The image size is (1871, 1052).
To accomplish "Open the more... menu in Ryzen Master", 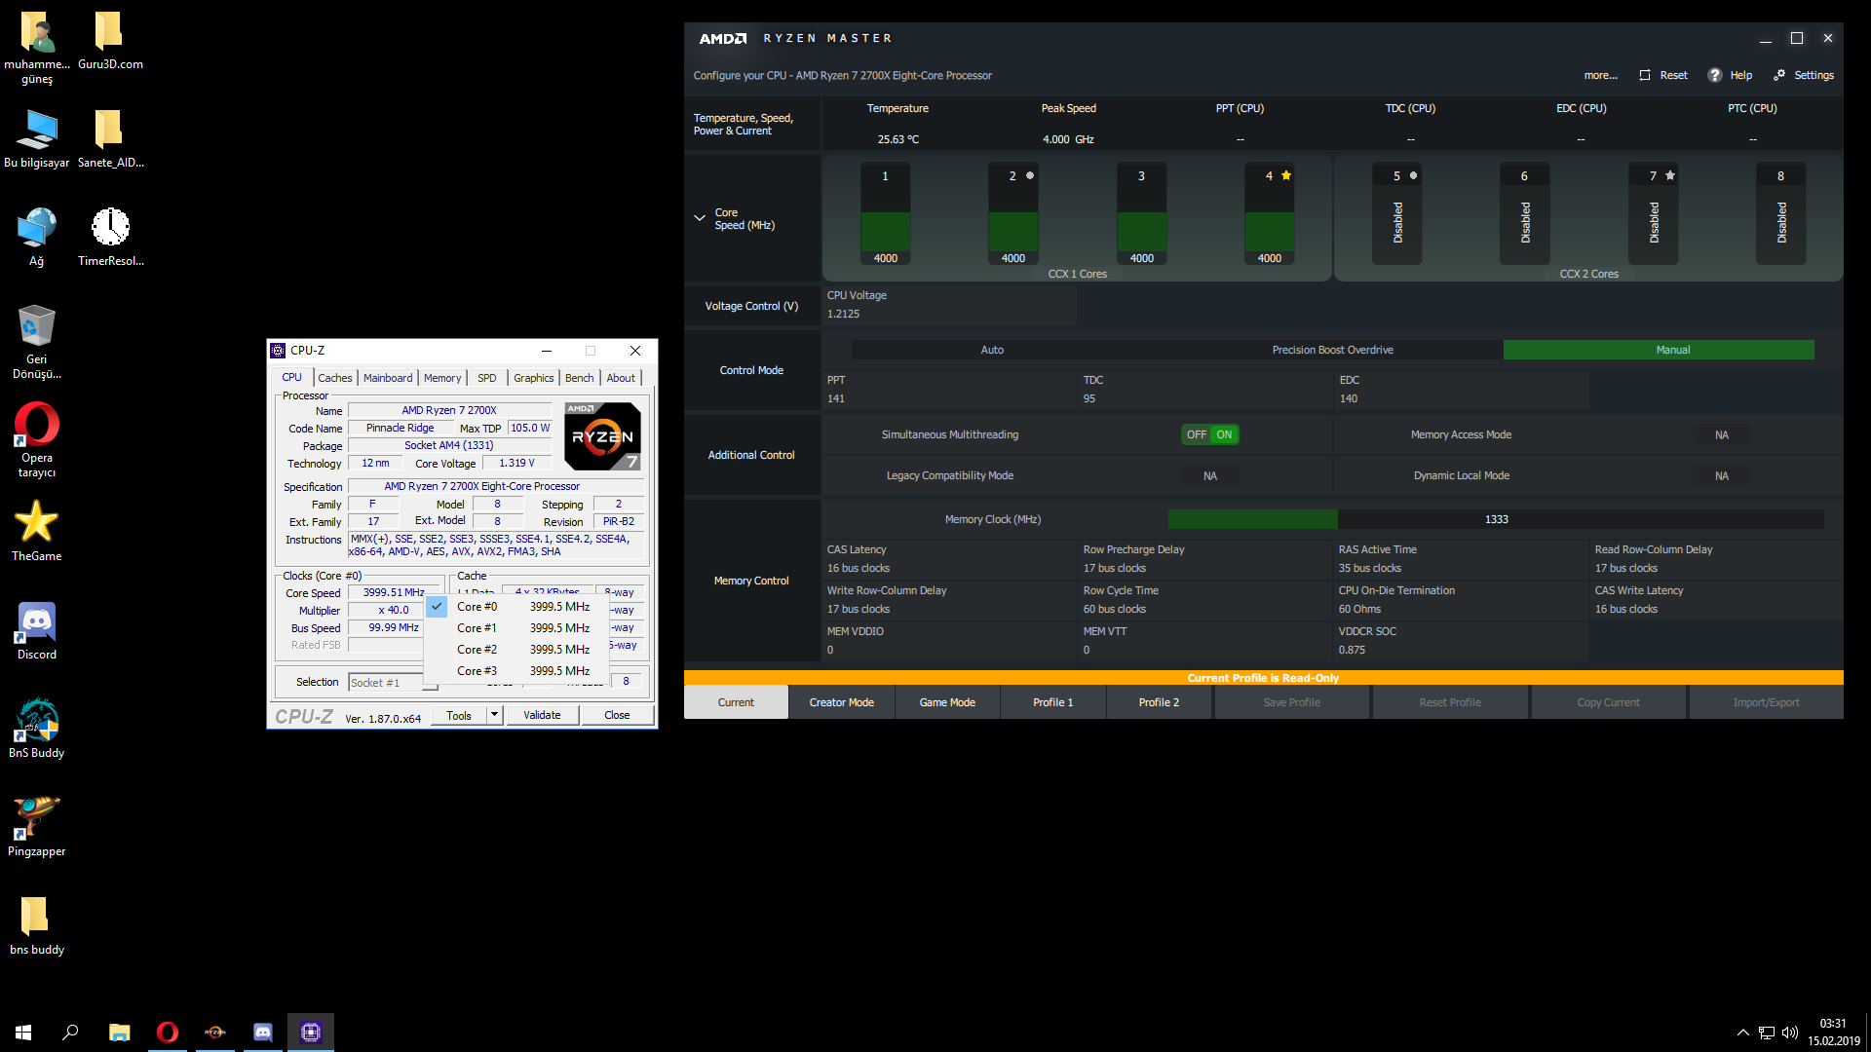I will (x=1600, y=75).
